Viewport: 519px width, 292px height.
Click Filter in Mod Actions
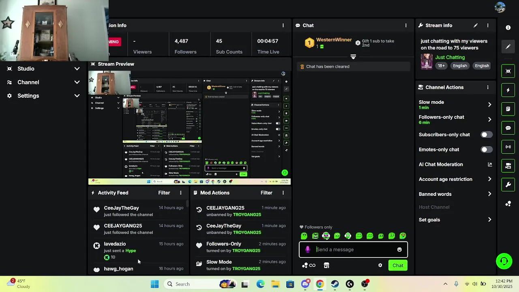266,193
